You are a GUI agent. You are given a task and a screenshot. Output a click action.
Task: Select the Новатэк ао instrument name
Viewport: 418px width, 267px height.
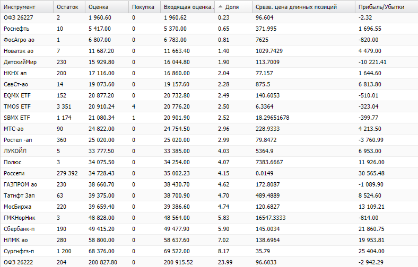click(19, 51)
